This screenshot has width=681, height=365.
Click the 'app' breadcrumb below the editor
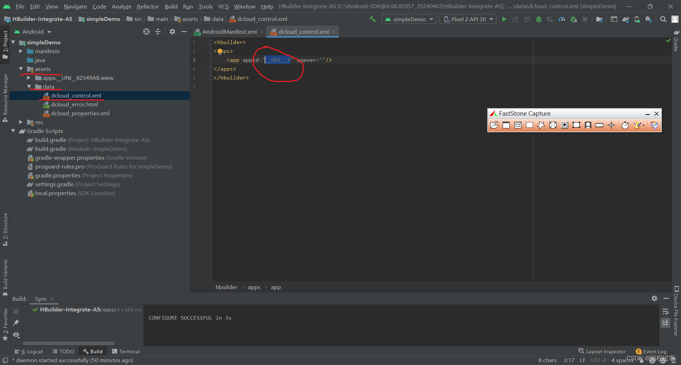tap(276, 287)
